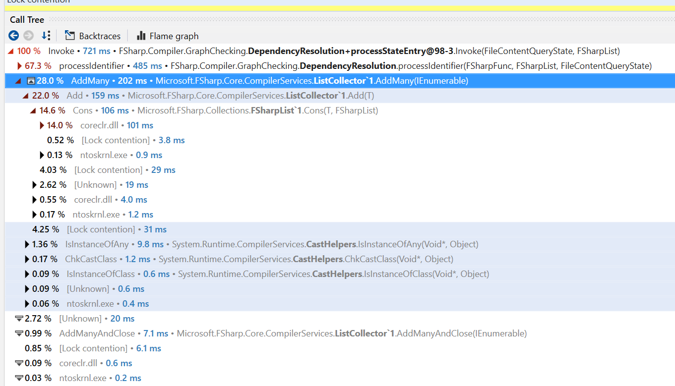Viewport: 675px width, 386px height.
Task: Expand the coreclr.dll node under Cons
Action: pyautogui.click(x=41, y=125)
